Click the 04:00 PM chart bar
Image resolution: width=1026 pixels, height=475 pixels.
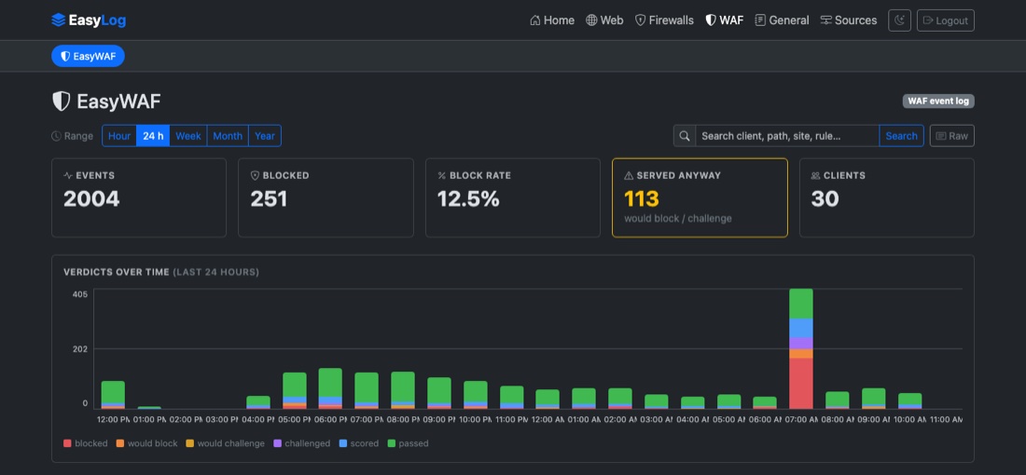pyautogui.click(x=258, y=402)
